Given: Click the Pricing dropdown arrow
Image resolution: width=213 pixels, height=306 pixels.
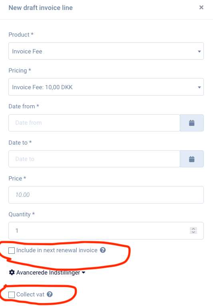Looking at the screenshot, I should pyautogui.click(x=199, y=87).
